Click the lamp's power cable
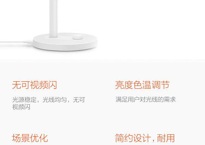 (x=16, y=42)
